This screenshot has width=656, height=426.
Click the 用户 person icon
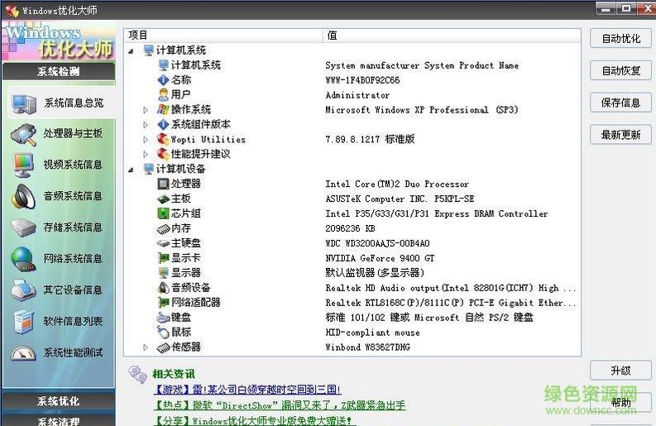point(163,95)
